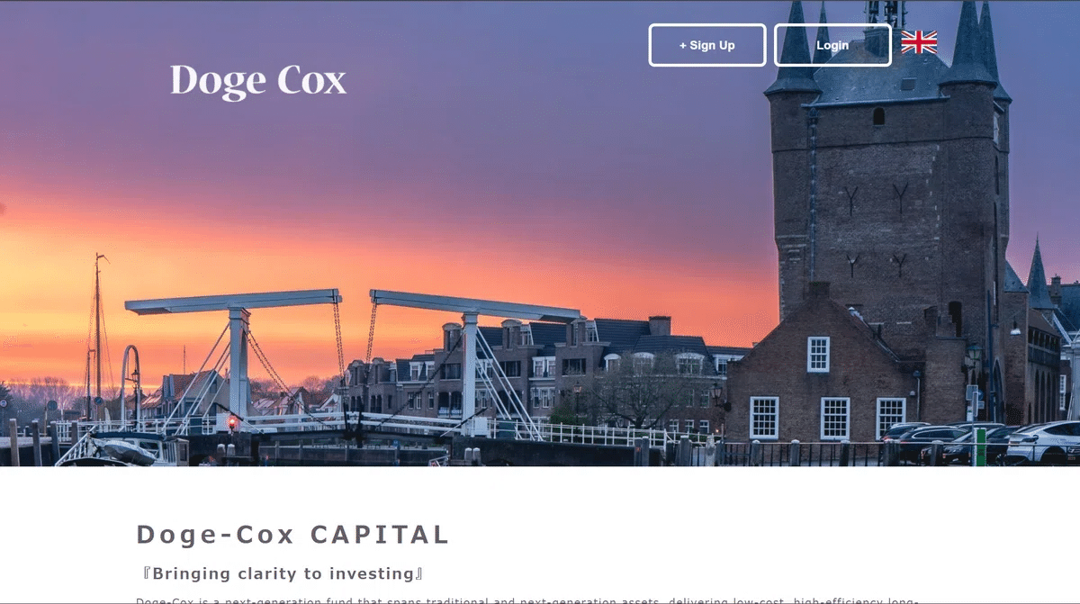The height and width of the screenshot is (604, 1080).
Task: Click the Doge Cox logo
Action: pos(258,81)
